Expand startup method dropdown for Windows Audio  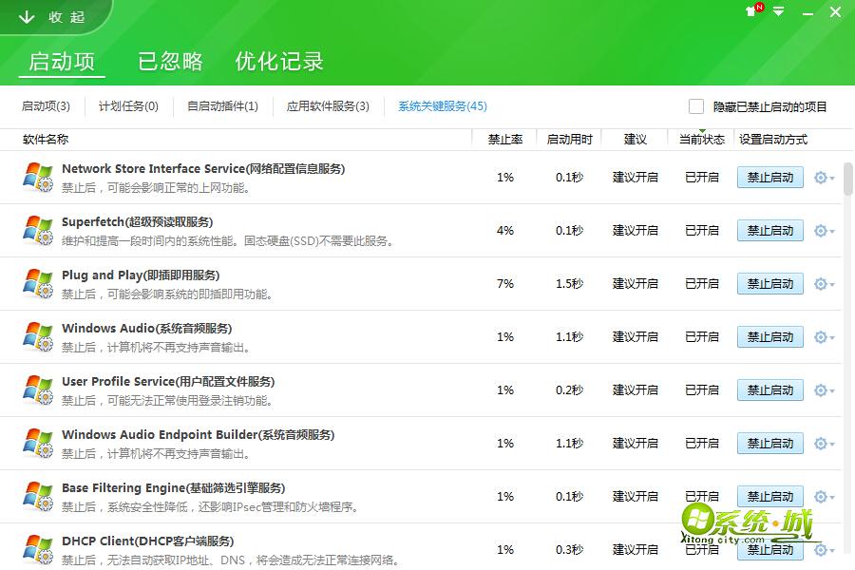coord(832,336)
